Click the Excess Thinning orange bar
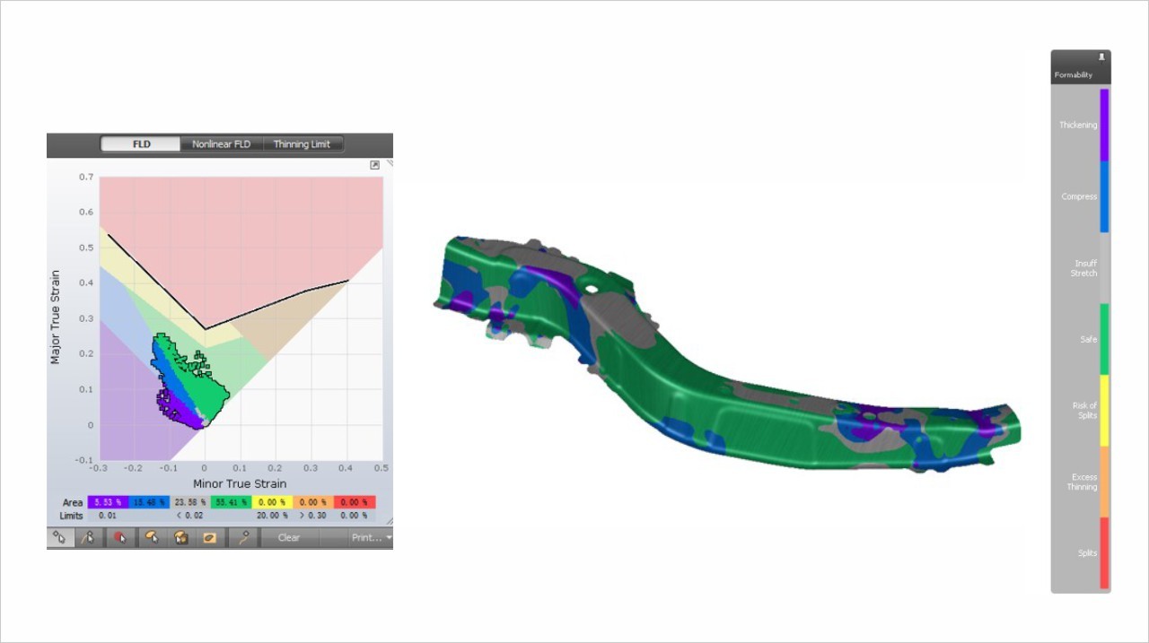1149x643 pixels. 1104,482
